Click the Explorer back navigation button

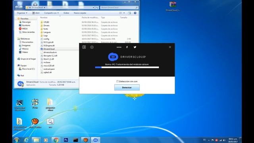[x=17, y=8]
